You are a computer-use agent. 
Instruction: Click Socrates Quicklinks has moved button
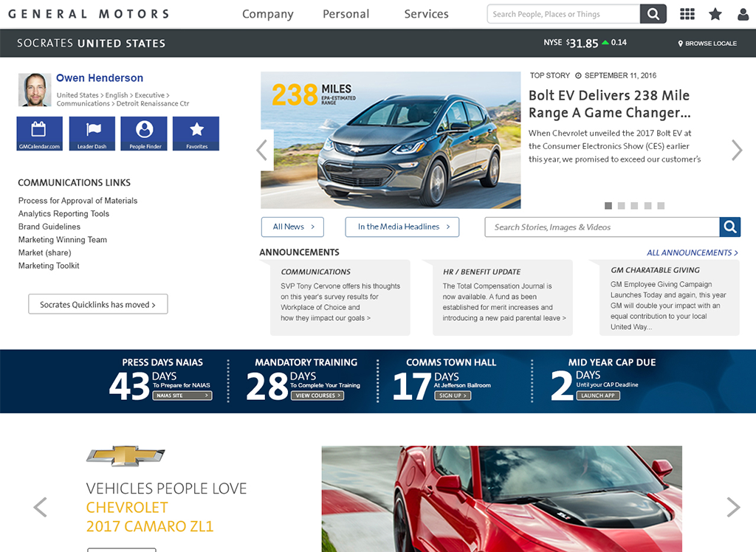98,304
